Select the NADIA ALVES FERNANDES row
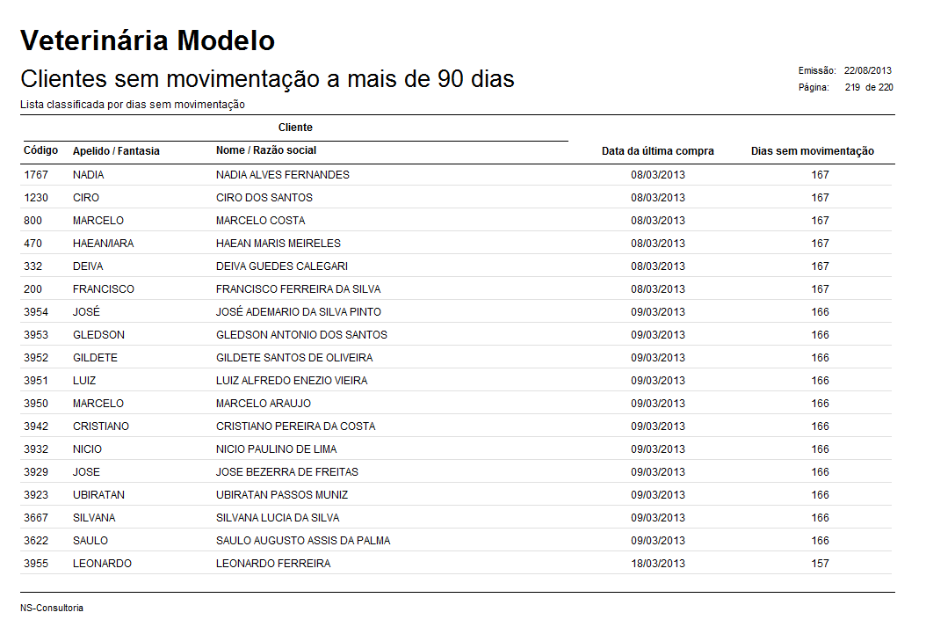 tap(282, 175)
